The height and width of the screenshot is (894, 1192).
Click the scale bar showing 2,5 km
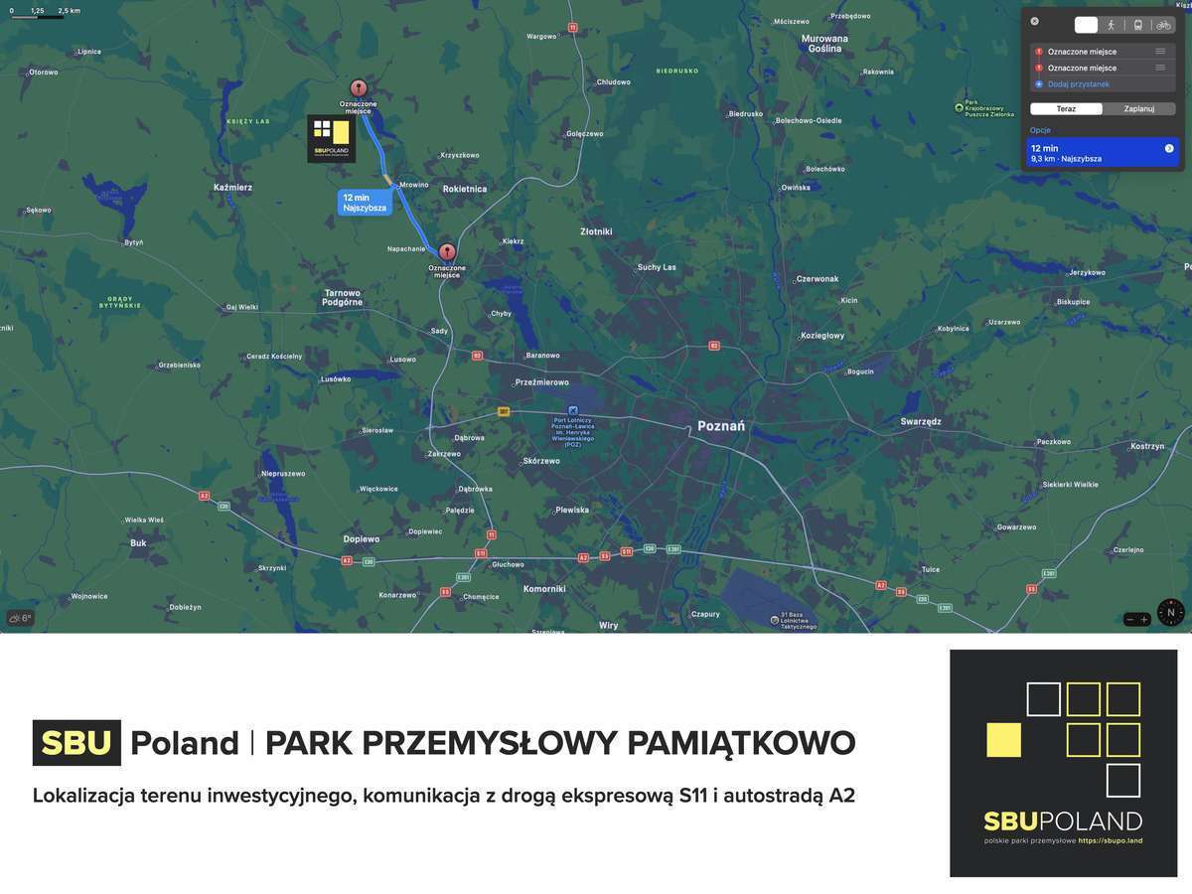point(45,14)
